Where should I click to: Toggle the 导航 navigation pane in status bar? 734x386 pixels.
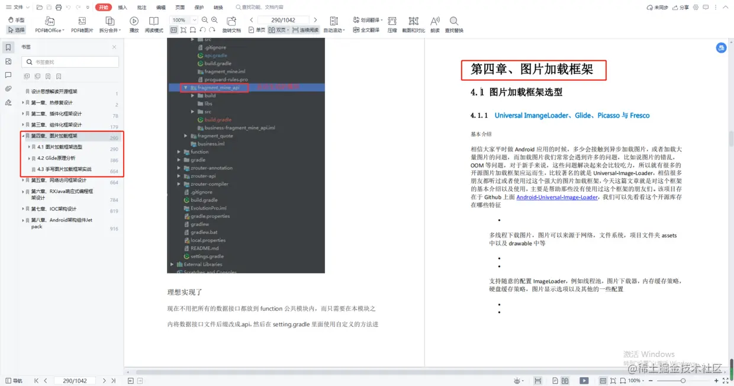pos(14,381)
